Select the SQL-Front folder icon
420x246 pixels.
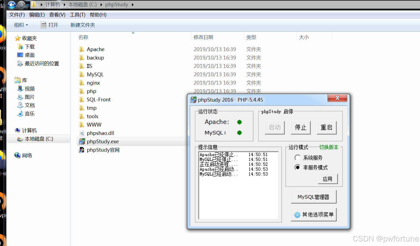click(82, 99)
